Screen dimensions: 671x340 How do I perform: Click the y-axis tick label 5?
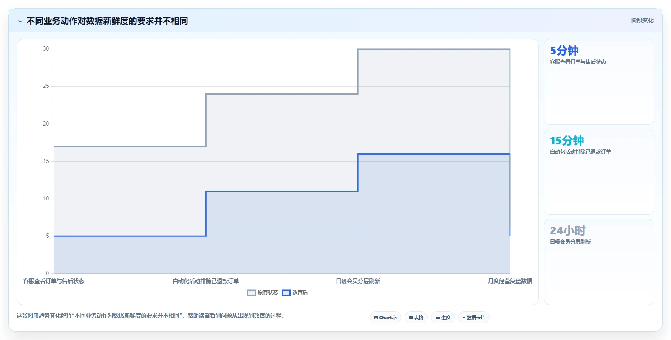point(48,236)
